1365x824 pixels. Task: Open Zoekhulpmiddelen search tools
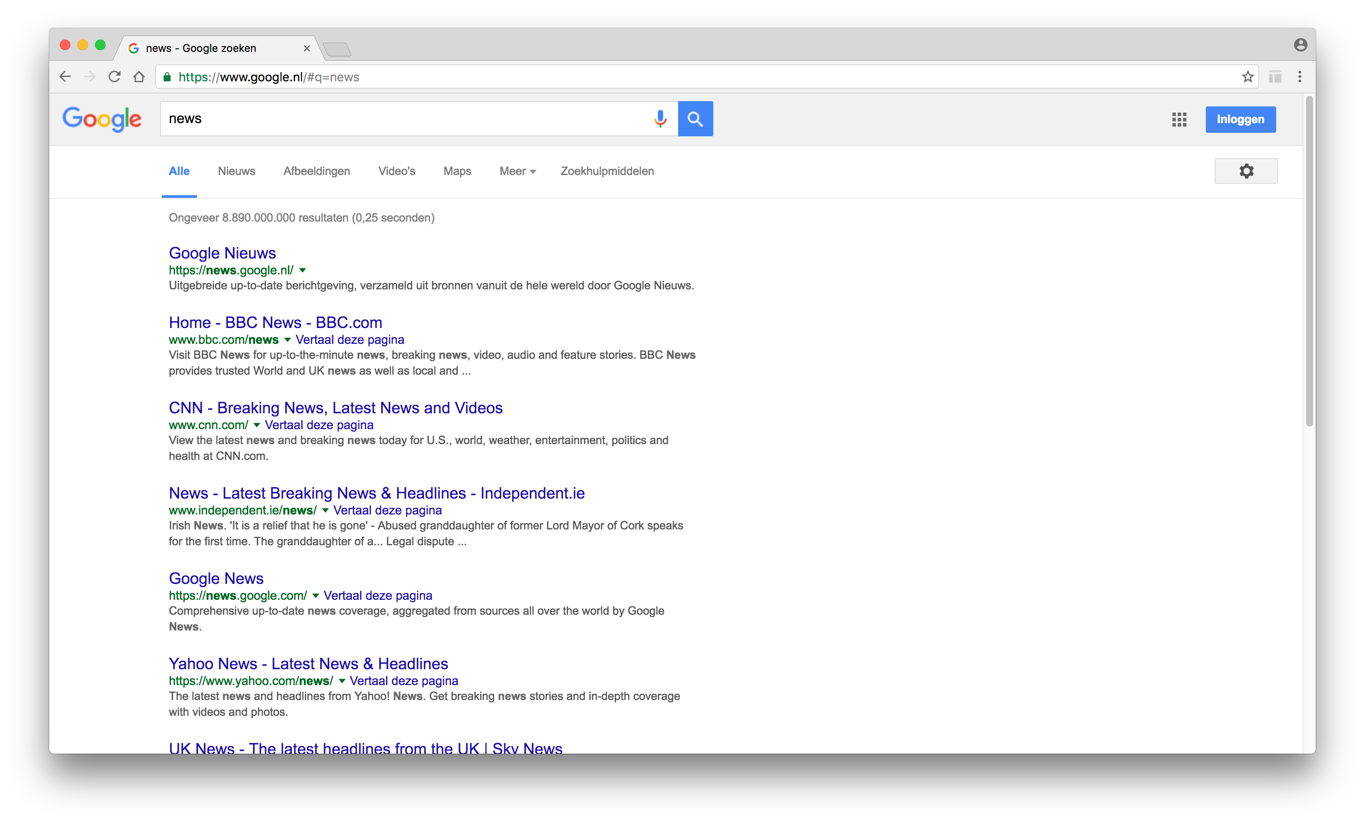tap(607, 171)
